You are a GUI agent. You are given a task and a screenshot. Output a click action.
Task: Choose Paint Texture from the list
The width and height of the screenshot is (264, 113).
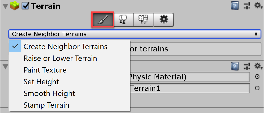[45, 70]
